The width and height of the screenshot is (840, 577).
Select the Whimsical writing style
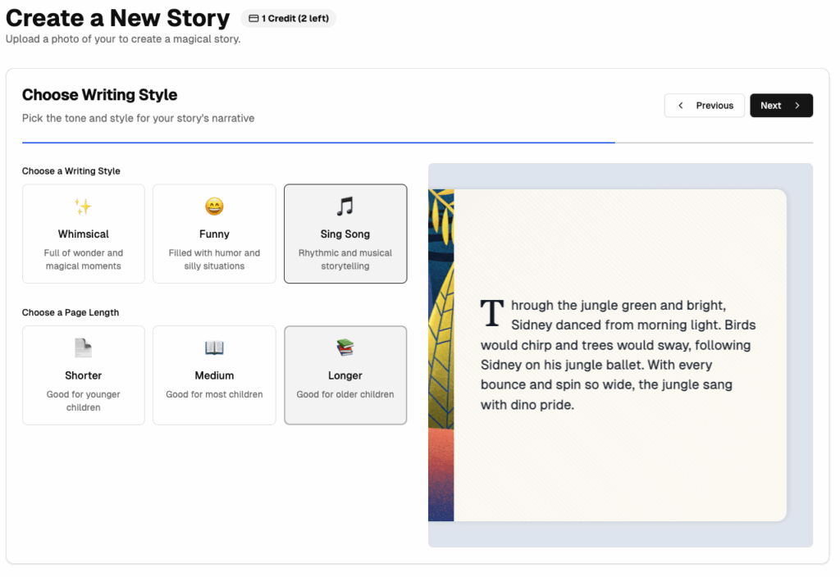[84, 234]
